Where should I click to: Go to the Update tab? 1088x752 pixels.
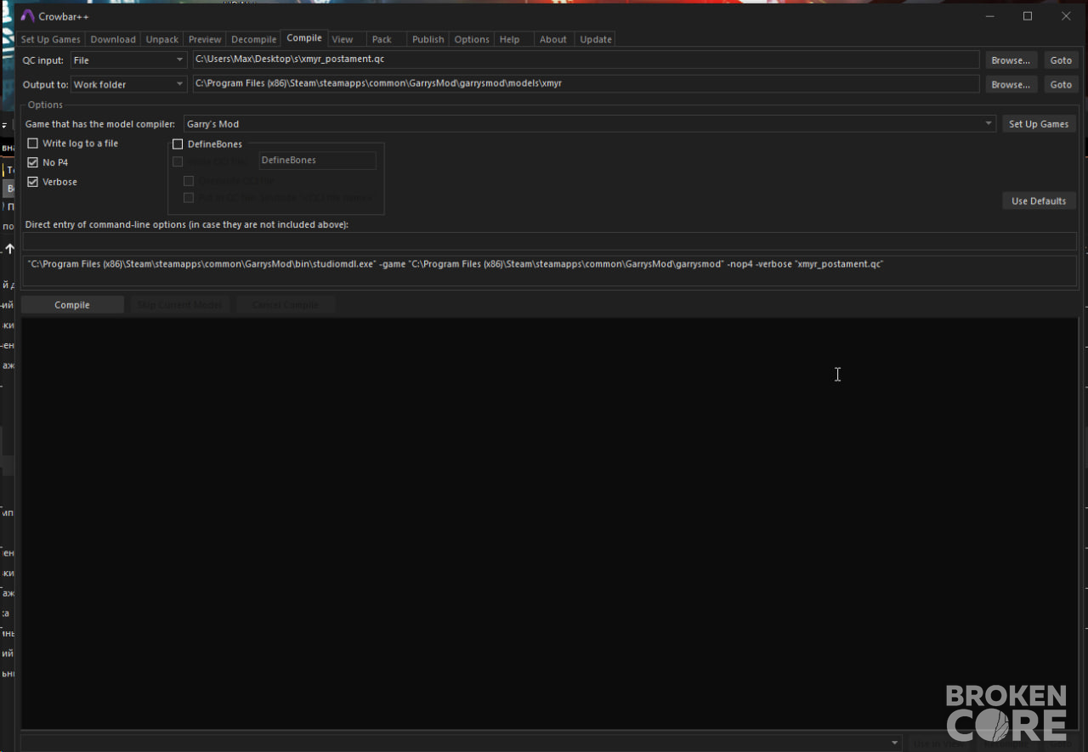coord(596,39)
